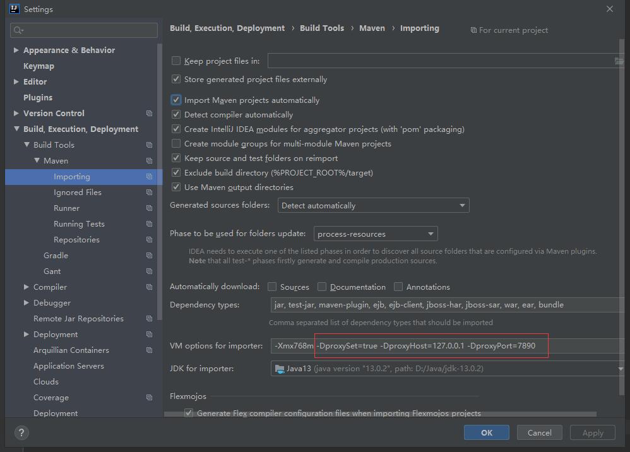The image size is (630, 452).
Task: Click the project-scope icon on Arquillian Containers row
Action: [149, 350]
